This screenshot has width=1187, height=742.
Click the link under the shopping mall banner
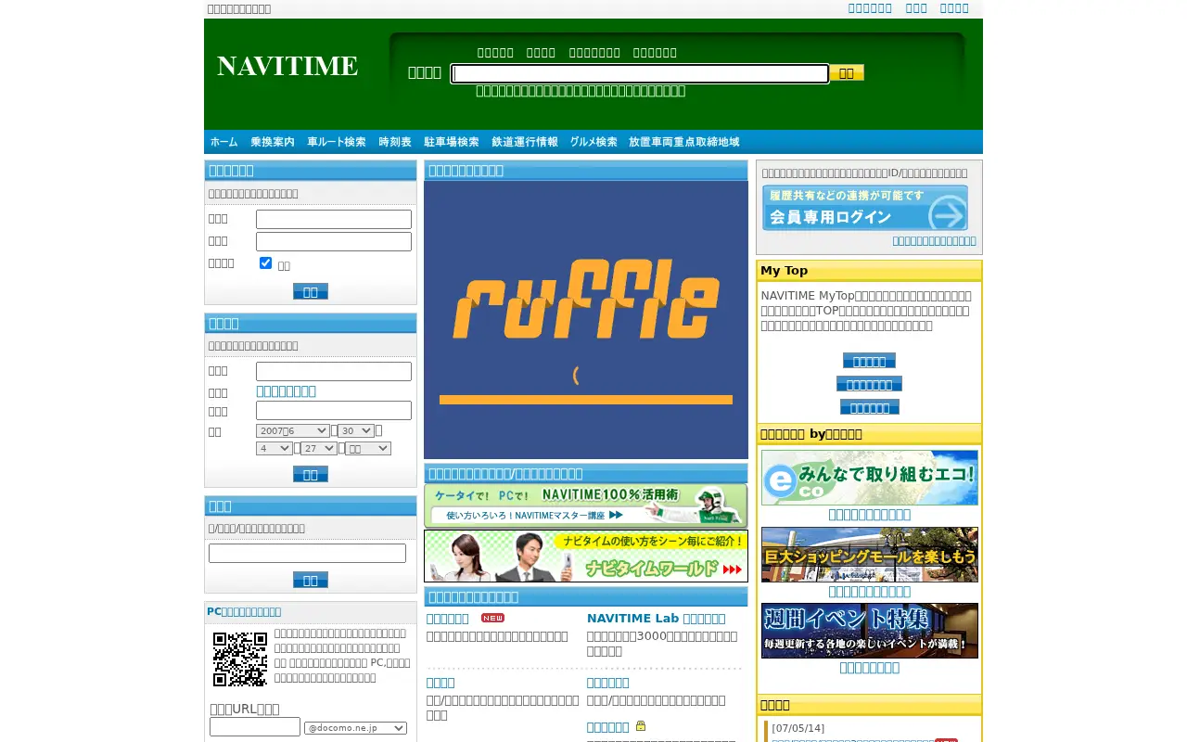pyautogui.click(x=869, y=592)
